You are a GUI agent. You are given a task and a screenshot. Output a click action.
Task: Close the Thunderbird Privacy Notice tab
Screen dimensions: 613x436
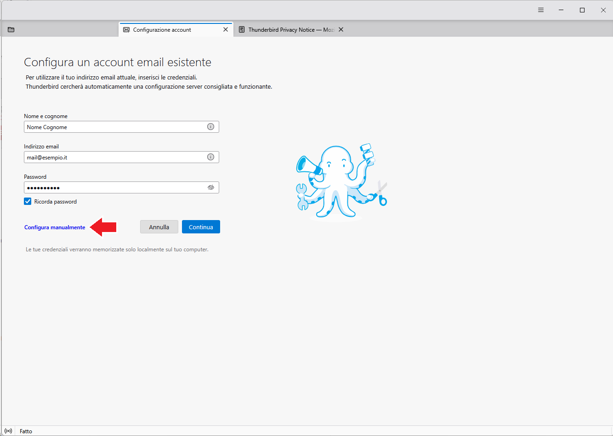(x=341, y=29)
